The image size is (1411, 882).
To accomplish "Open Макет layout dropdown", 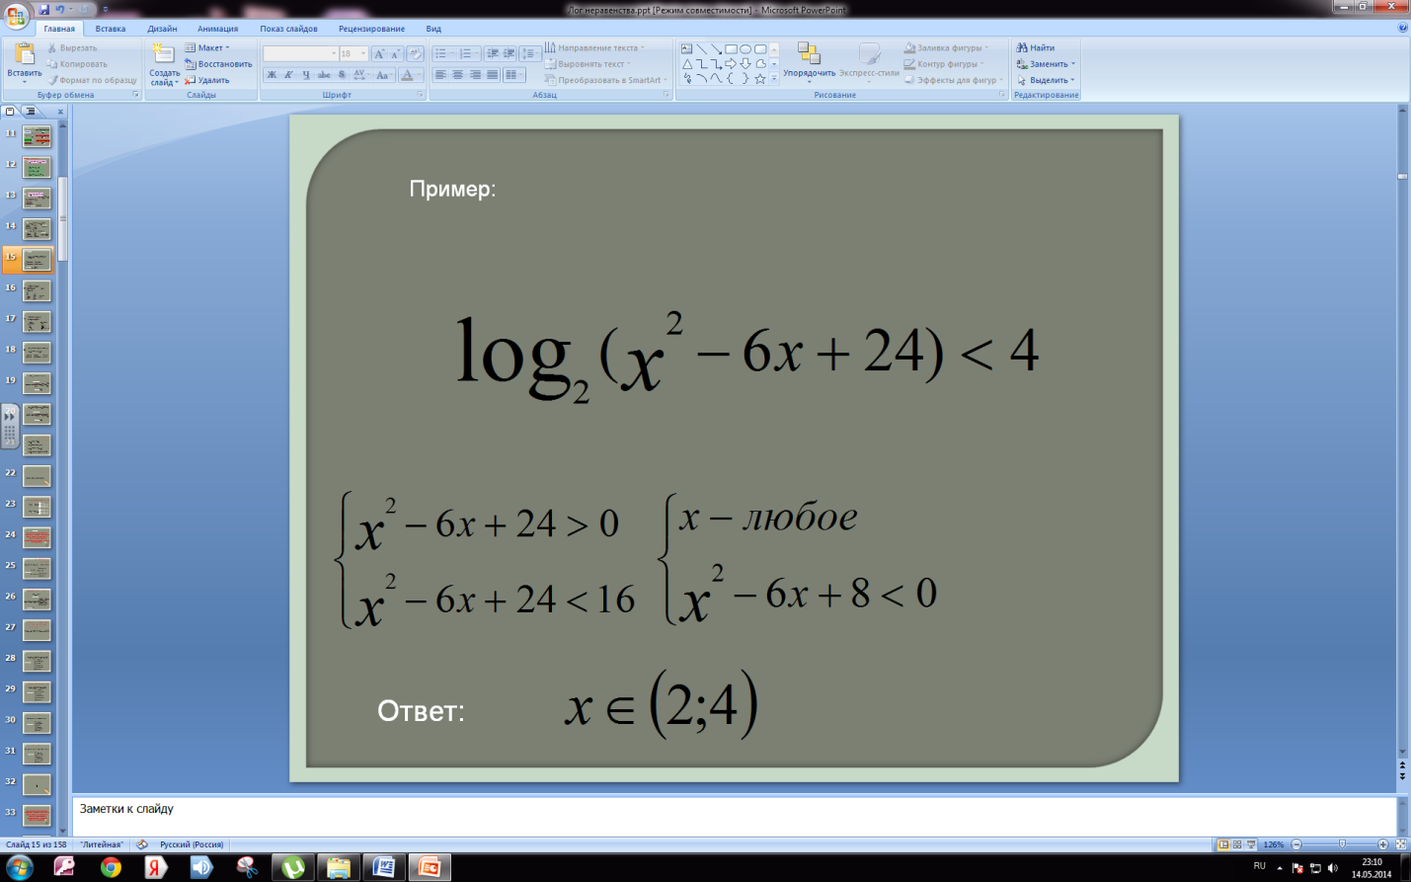I will coord(206,47).
